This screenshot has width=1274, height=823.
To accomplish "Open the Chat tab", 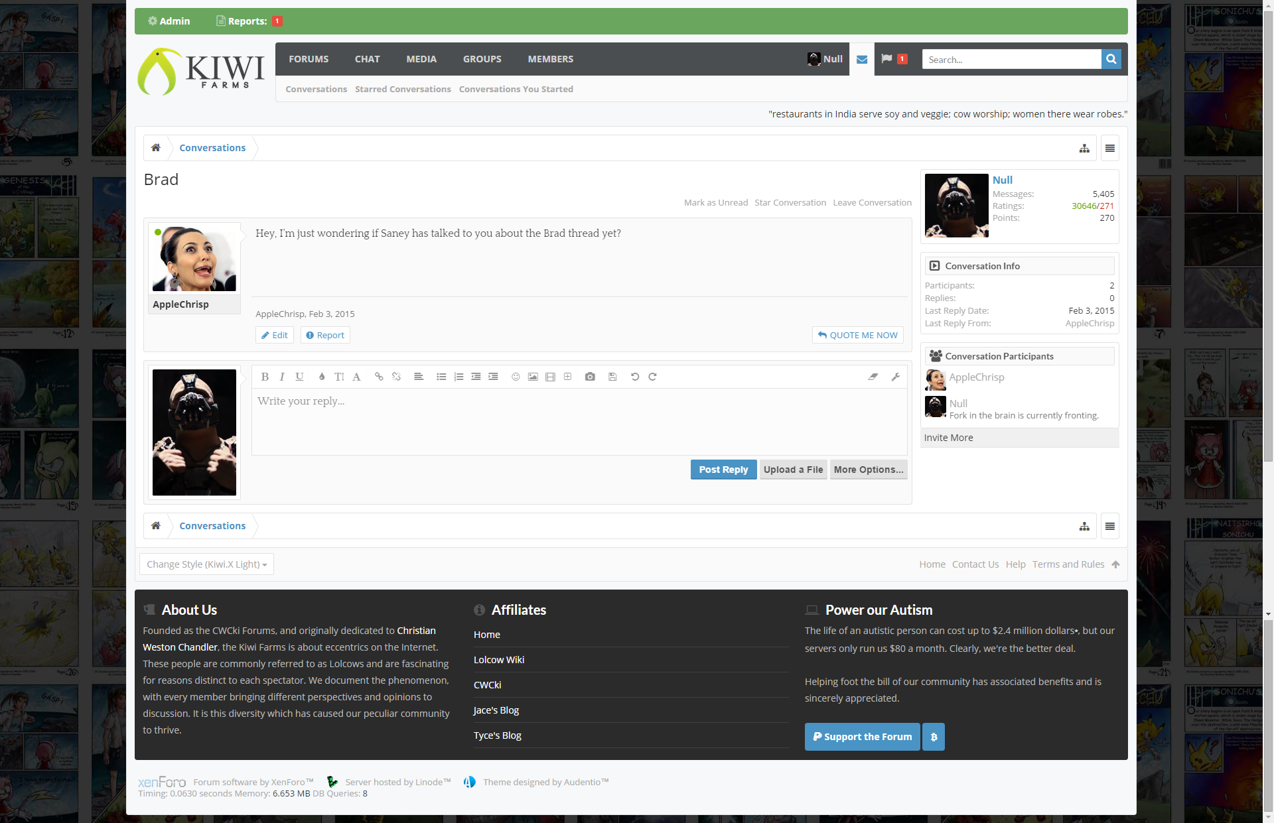I will [x=367, y=59].
